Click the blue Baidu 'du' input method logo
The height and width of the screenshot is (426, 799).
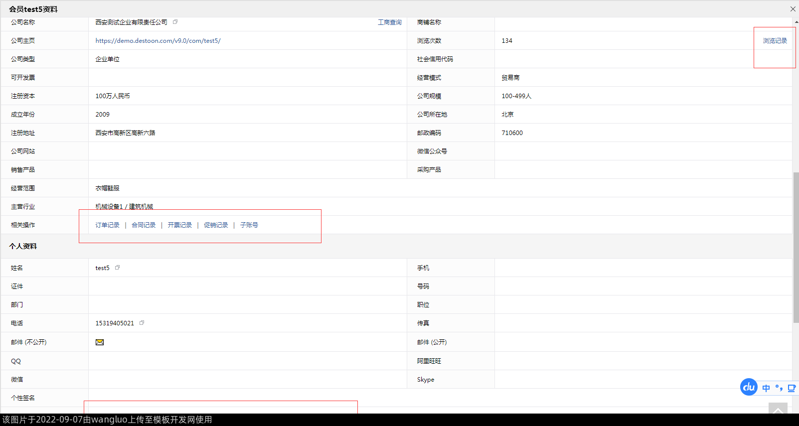tap(749, 387)
